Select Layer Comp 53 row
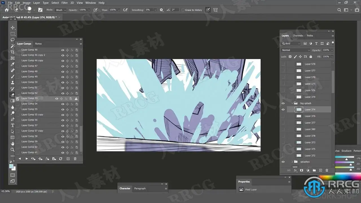 (x=47, y=98)
